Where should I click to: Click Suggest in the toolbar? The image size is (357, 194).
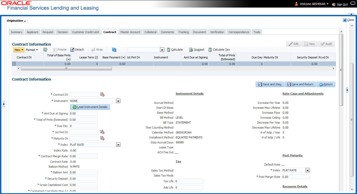[197, 50]
